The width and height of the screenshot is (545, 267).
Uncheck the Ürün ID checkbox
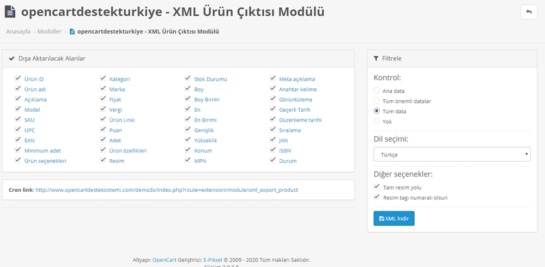17,78
